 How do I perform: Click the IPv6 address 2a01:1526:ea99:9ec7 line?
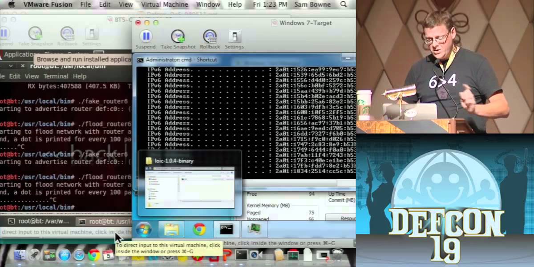252,69
